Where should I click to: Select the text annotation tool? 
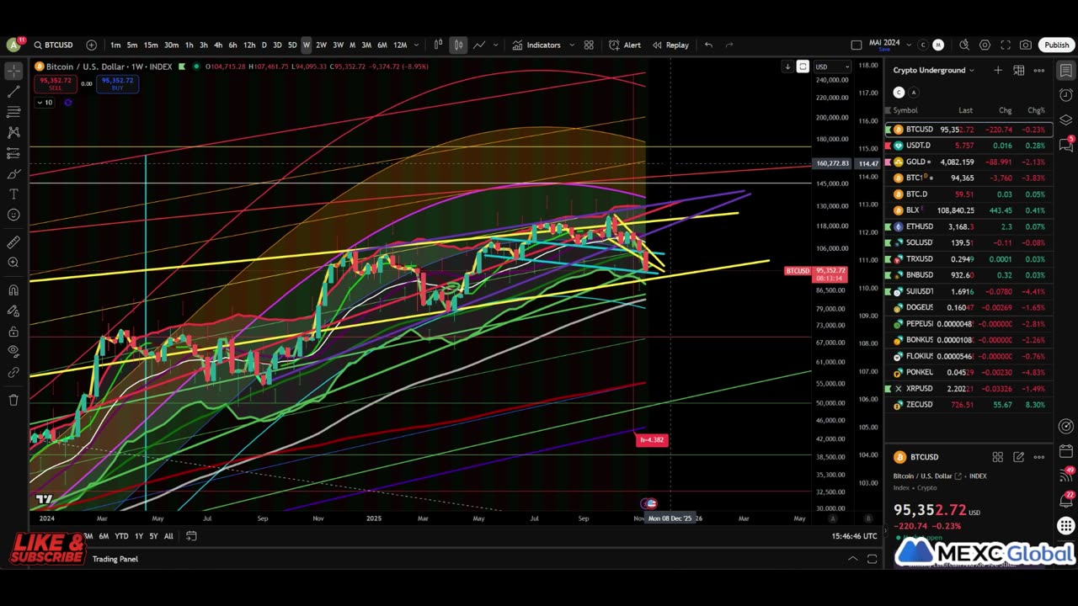tap(13, 194)
